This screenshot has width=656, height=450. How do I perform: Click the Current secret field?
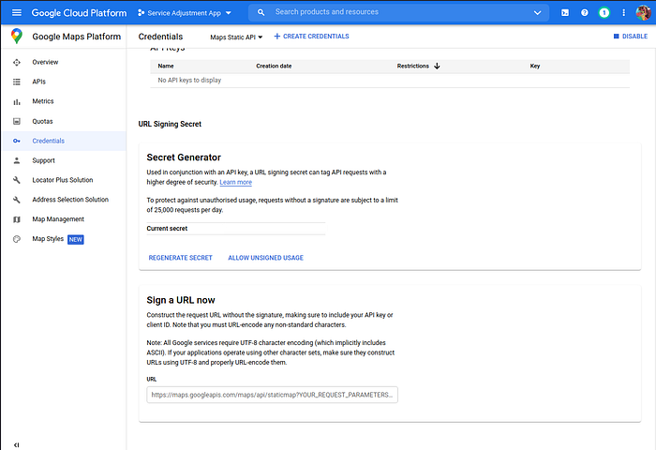click(236, 229)
